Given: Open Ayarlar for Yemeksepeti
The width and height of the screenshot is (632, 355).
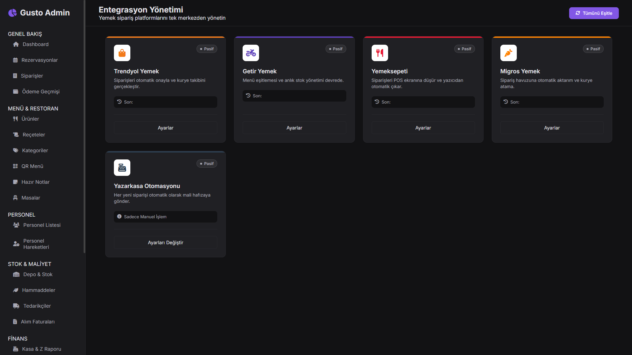Looking at the screenshot, I should (x=423, y=128).
